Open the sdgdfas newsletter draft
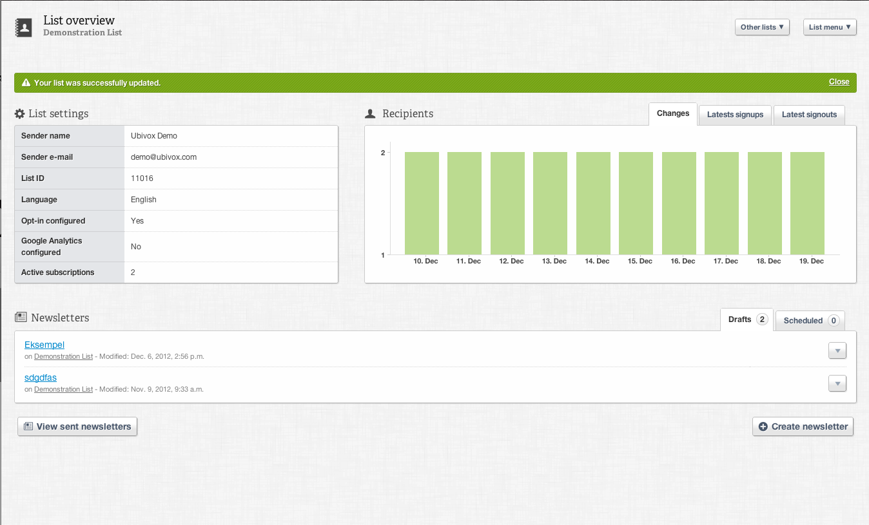 coord(41,377)
